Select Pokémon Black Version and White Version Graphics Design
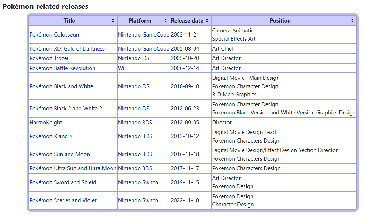This screenshot has height=216, width=366. point(284,113)
